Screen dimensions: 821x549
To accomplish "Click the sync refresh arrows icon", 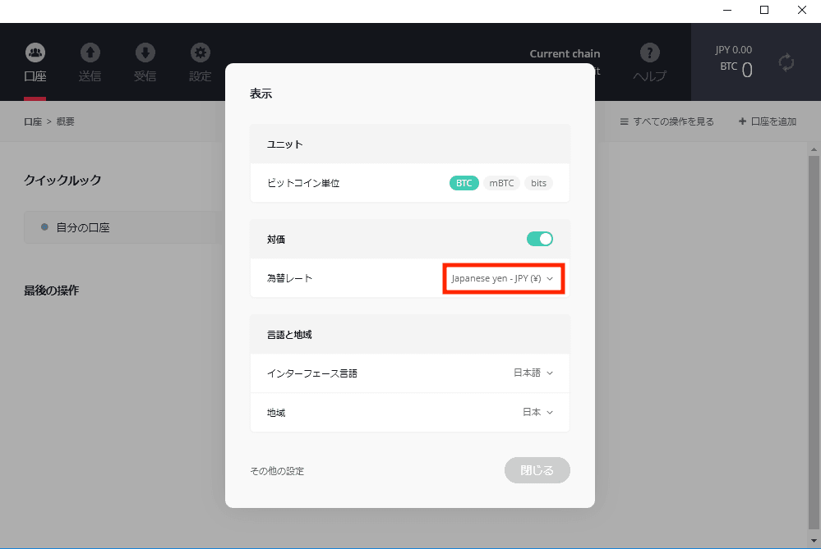I will [786, 62].
